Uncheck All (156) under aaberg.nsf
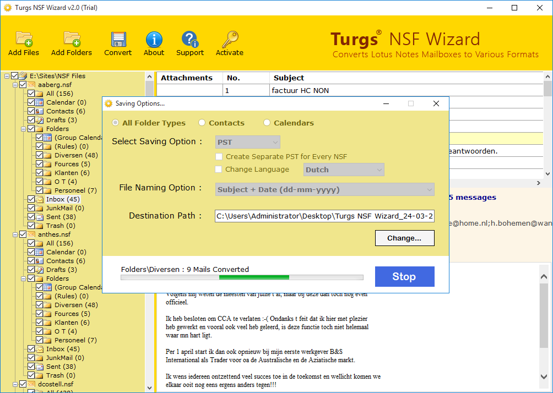The image size is (553, 393). [31, 94]
